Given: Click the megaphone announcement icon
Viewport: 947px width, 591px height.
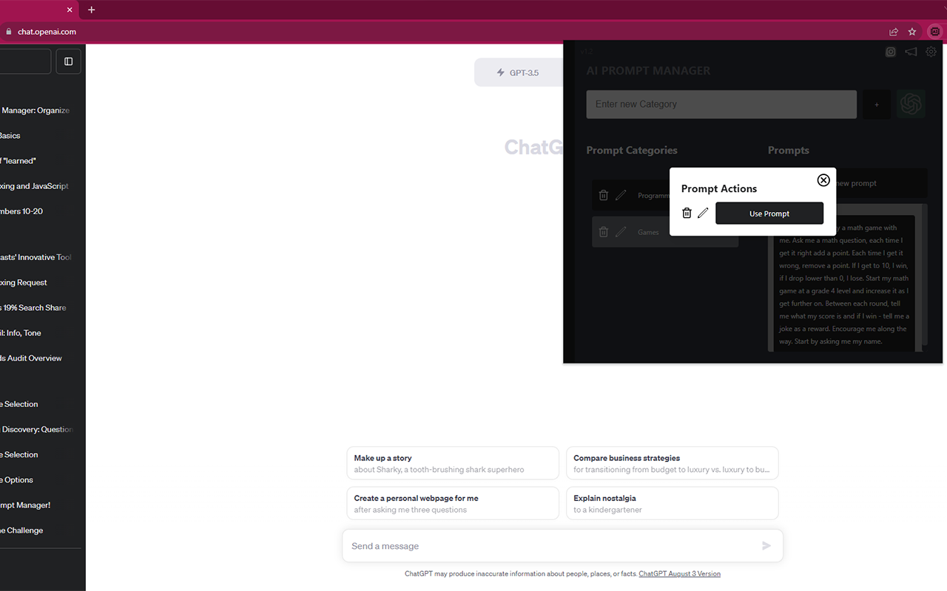Looking at the screenshot, I should [x=911, y=52].
